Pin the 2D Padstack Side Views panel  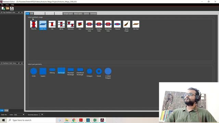click(x=19, y=63)
